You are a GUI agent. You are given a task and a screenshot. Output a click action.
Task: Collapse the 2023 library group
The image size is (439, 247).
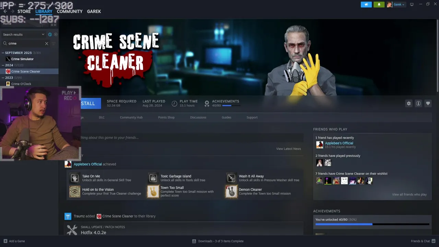click(x=3, y=78)
